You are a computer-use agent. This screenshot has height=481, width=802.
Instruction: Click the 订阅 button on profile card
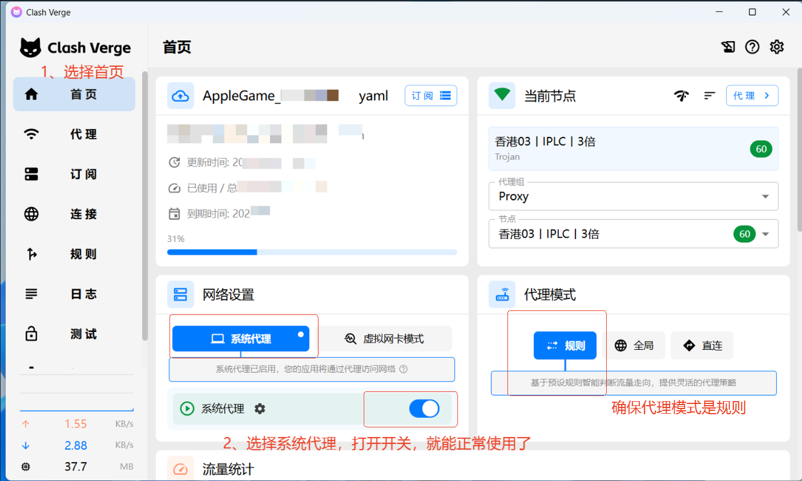click(x=430, y=96)
